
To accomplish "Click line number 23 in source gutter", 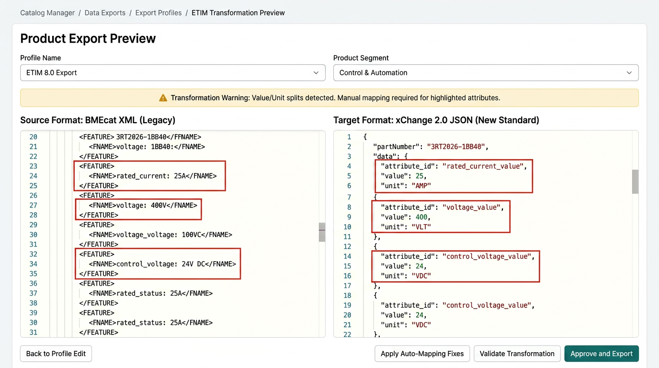I will pos(33,166).
